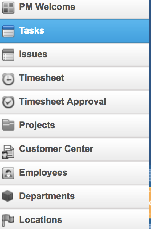The image size is (151, 229).
Task: Click the PM Welcome grid icon
Action: [x=8, y=8]
